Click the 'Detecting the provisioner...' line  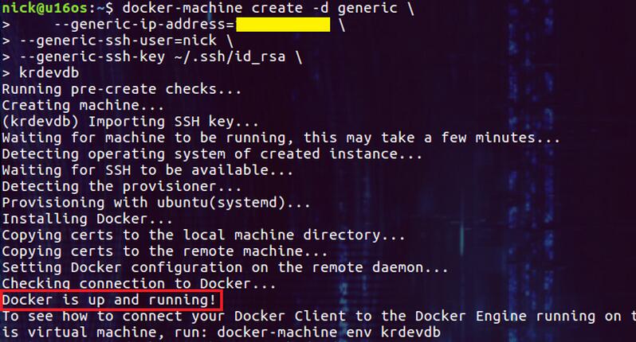click(121, 187)
